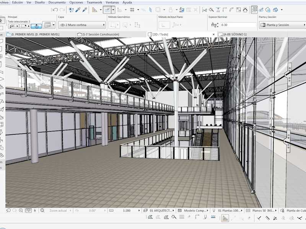Open the curtain wall grid settings button
This screenshot has height=229, width=306.
(47, 25)
